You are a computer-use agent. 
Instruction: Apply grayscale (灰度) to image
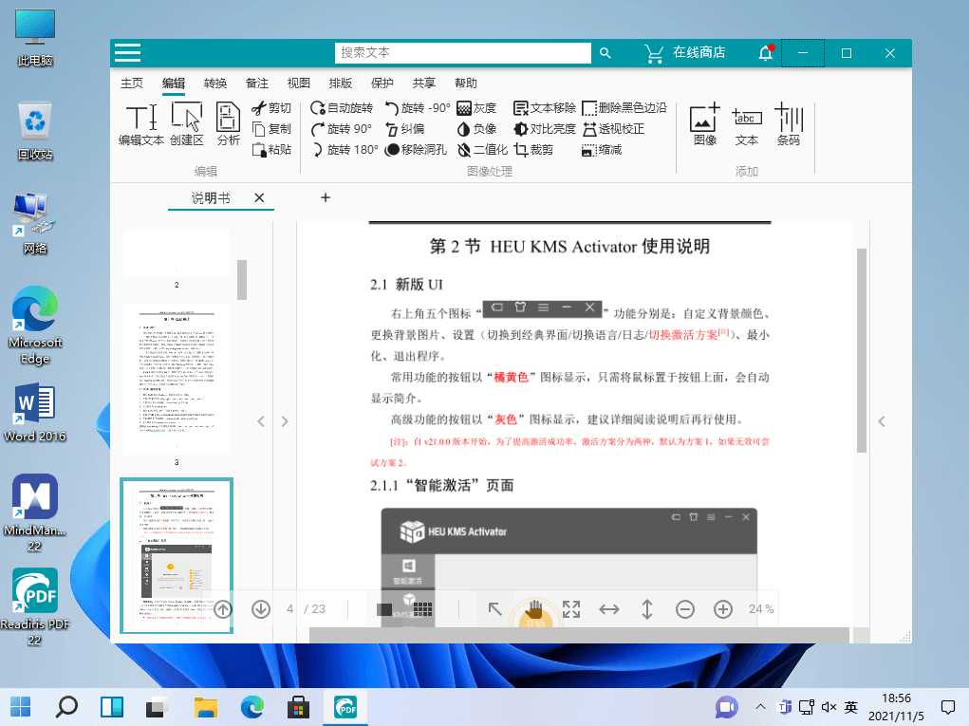click(476, 108)
